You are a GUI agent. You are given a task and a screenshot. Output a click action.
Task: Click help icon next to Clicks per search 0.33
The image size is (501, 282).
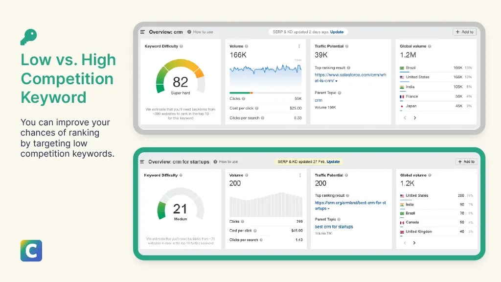pyautogui.click(x=263, y=118)
